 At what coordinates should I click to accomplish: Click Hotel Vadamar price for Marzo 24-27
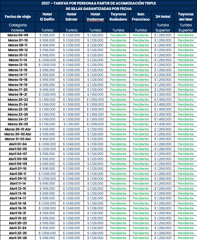[x=95, y=119]
